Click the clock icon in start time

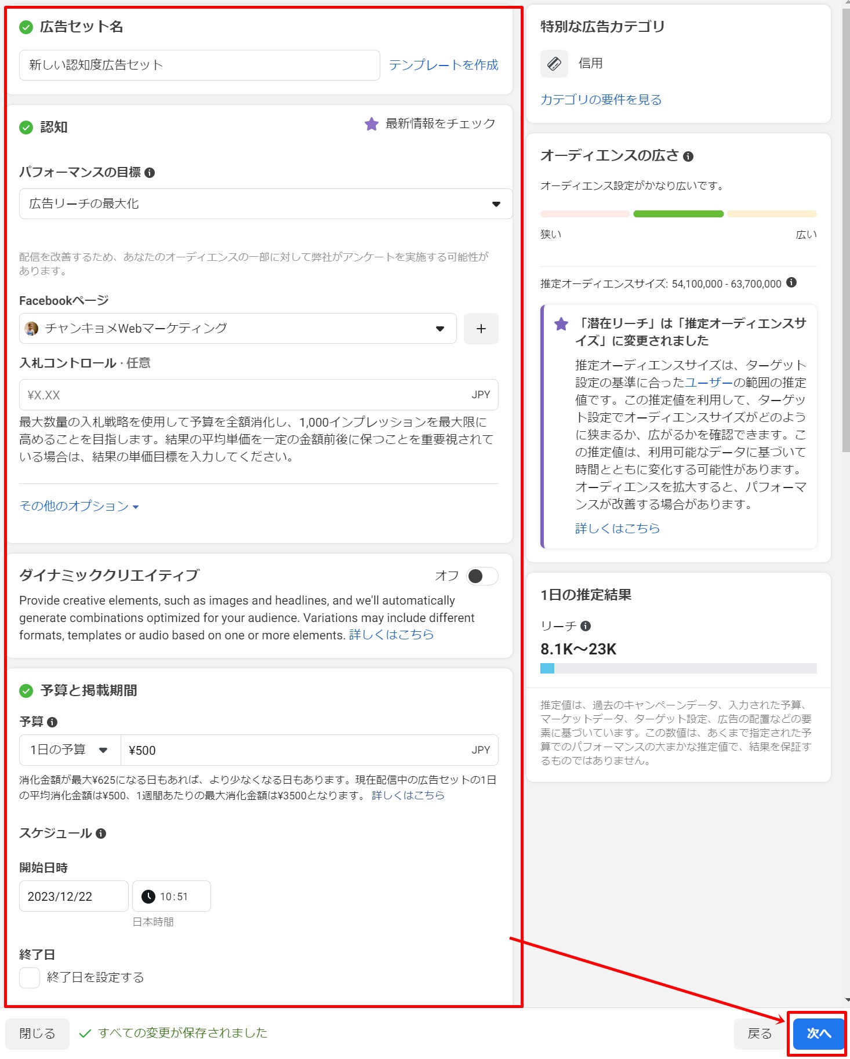coord(148,897)
